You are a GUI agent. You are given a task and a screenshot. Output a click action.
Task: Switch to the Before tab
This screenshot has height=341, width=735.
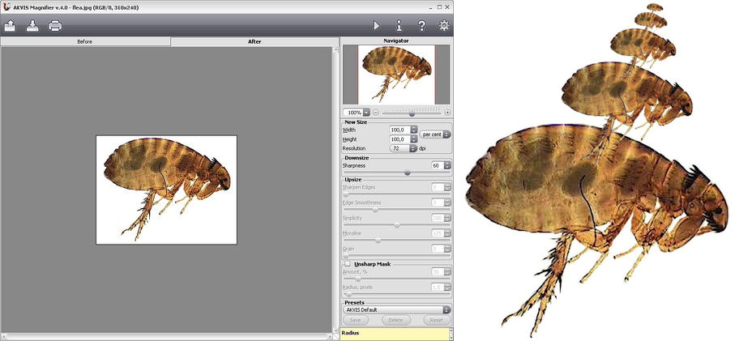click(x=86, y=40)
